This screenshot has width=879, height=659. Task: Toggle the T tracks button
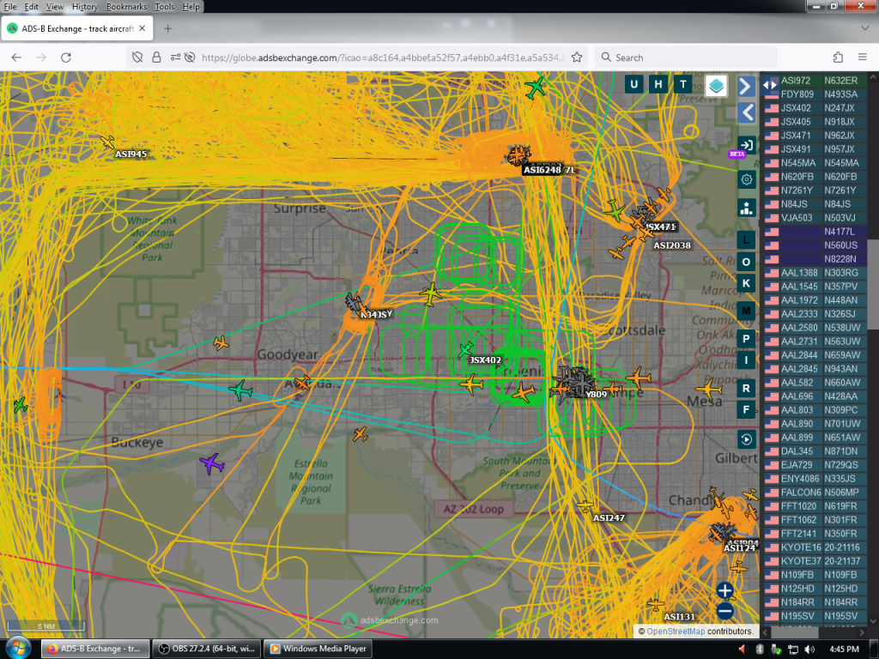pyautogui.click(x=682, y=84)
